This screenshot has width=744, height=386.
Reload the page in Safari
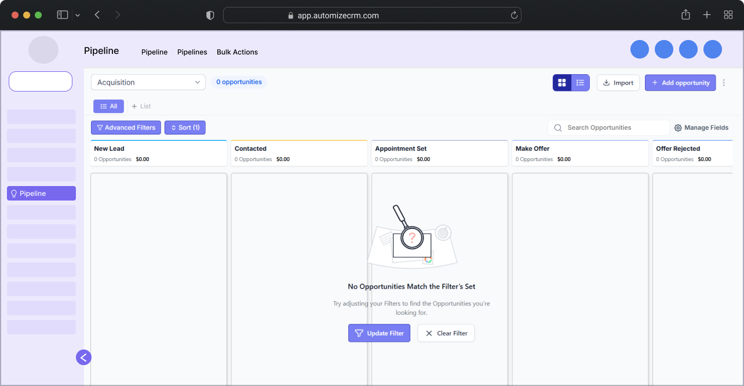click(513, 16)
